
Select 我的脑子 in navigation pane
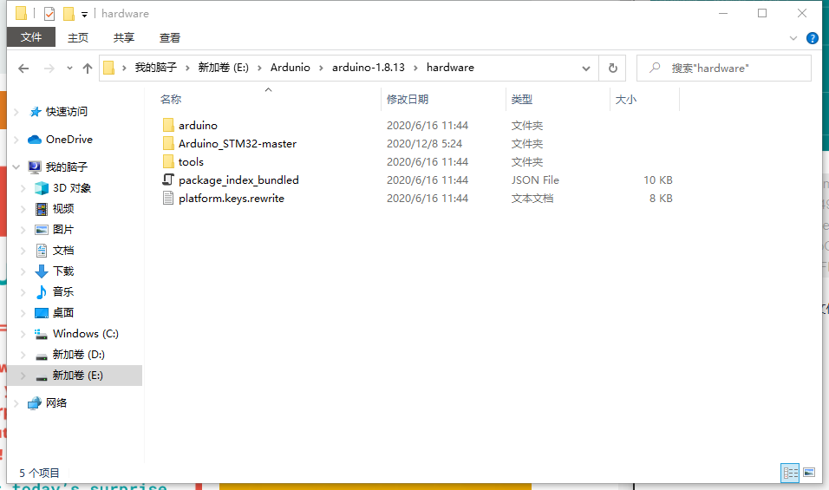[x=67, y=167]
